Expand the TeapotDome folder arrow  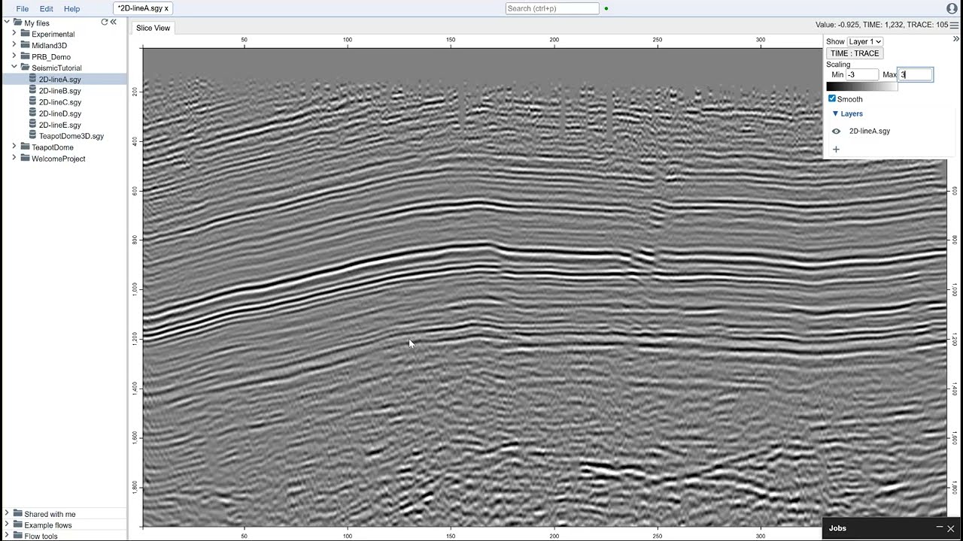coord(14,147)
